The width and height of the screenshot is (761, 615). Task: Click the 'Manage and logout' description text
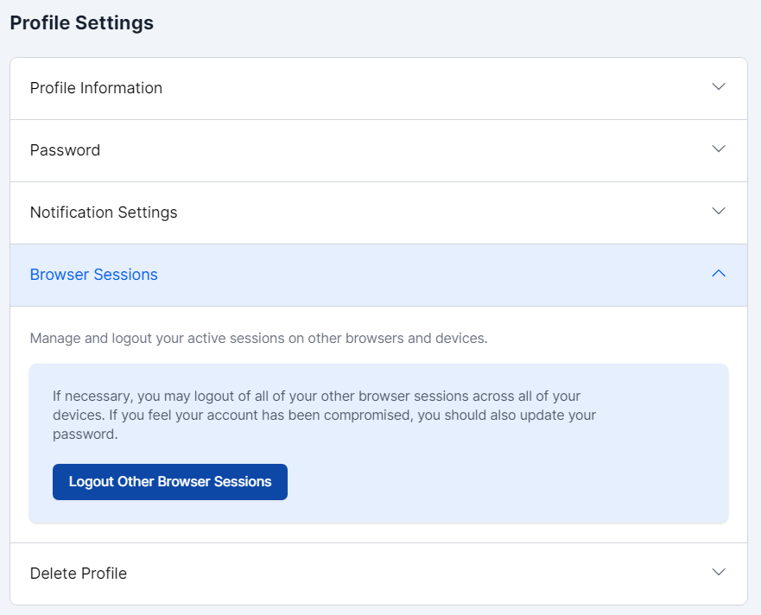(x=258, y=338)
